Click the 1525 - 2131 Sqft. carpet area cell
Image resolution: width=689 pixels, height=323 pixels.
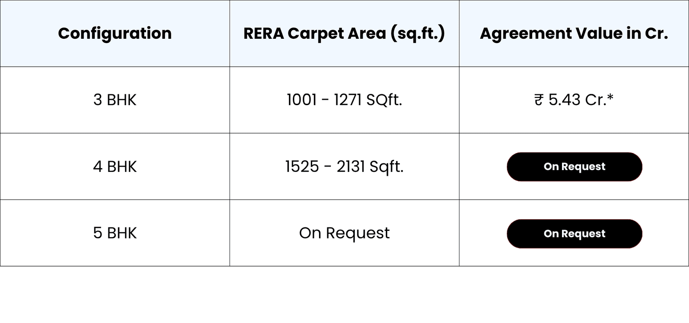click(x=344, y=167)
